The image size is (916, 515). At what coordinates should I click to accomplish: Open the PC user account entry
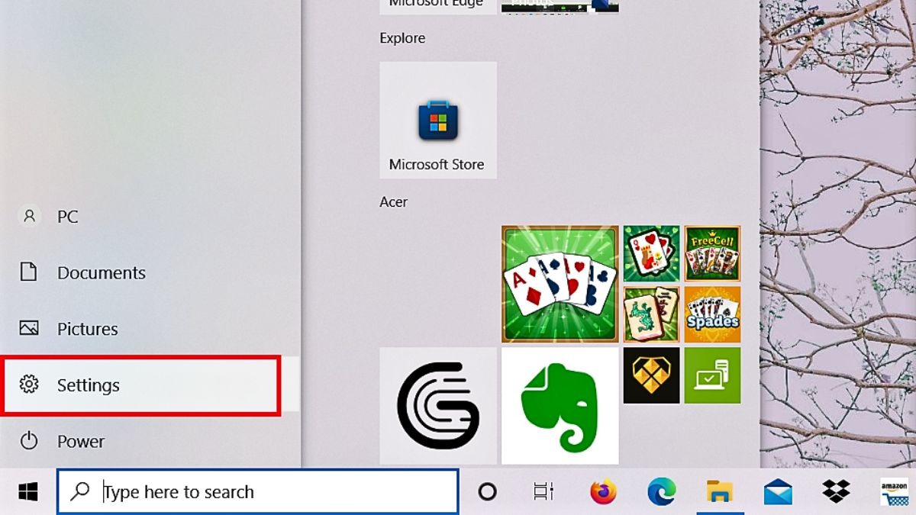coord(150,217)
